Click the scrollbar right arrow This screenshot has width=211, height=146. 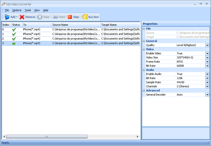click(x=137, y=137)
